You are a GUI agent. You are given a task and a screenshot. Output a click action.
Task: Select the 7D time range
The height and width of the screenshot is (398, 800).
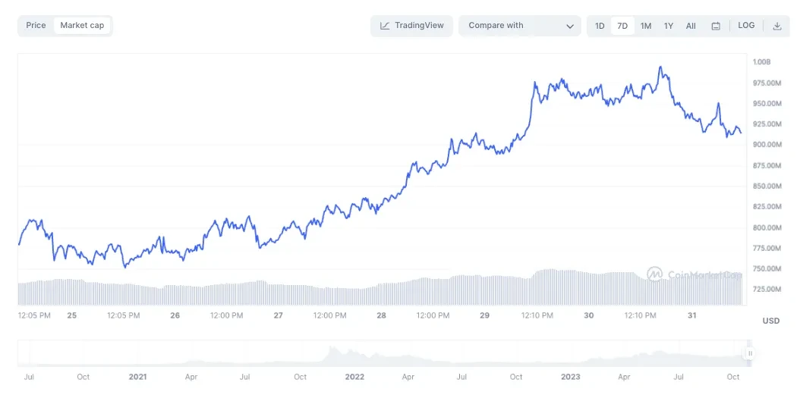[x=622, y=26]
